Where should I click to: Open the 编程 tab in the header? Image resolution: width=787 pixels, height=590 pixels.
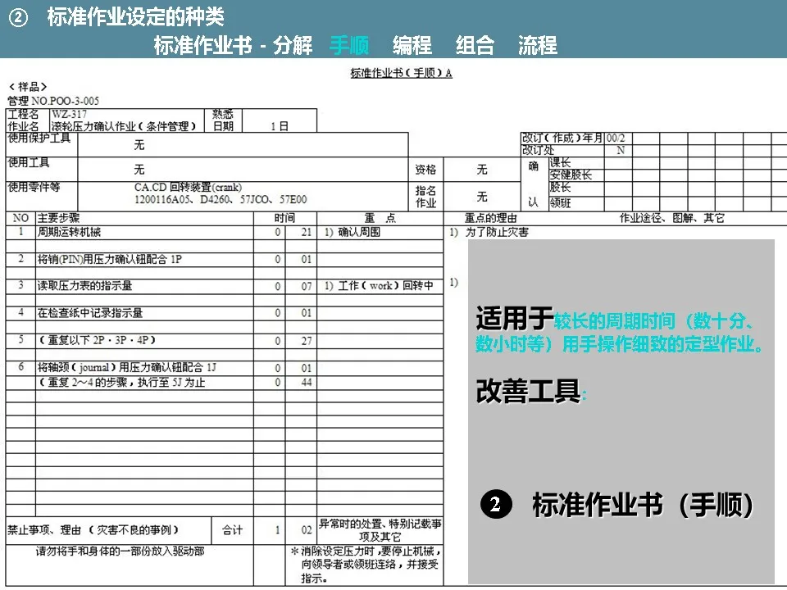tap(412, 46)
